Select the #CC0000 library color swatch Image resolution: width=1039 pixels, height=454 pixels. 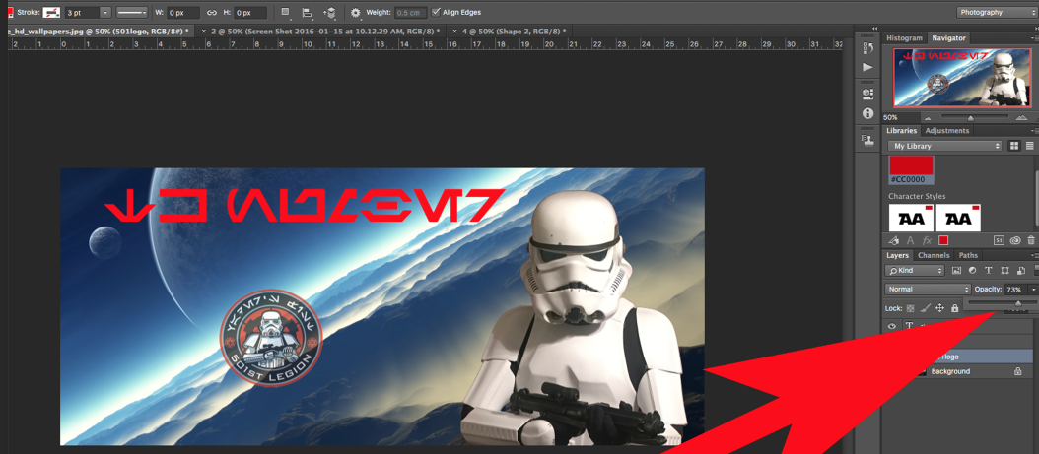point(911,170)
